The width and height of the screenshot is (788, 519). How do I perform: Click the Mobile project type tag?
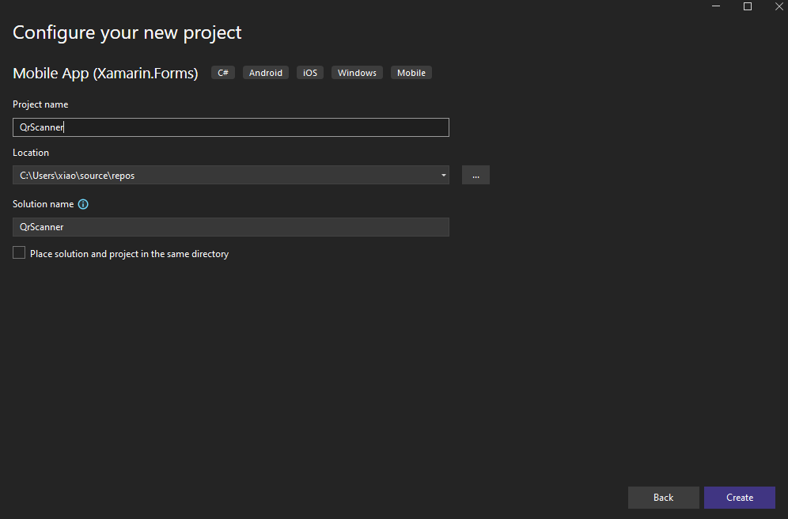411,73
